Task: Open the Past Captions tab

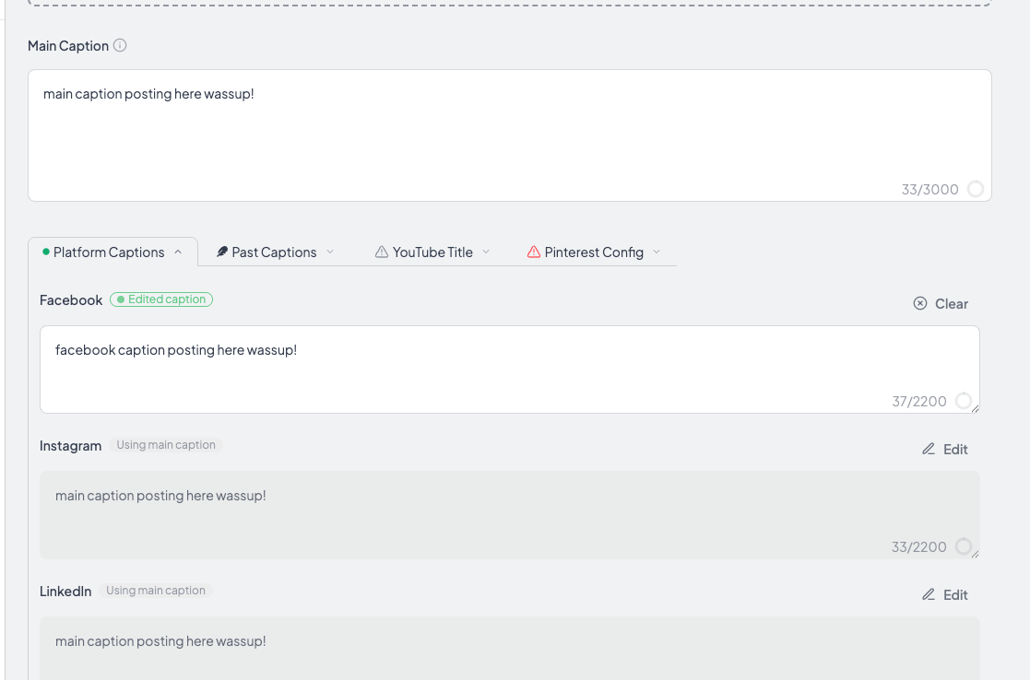Action: coord(275,252)
